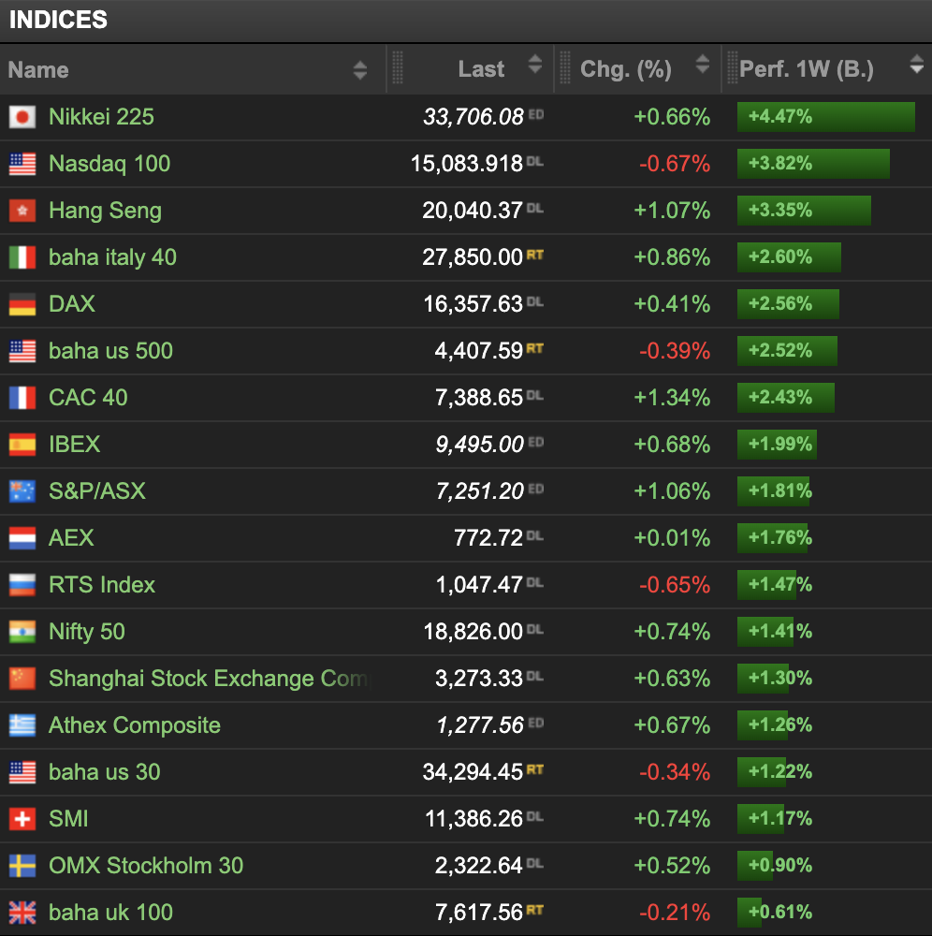Open the OMX Stockholm 30 link
Image resolution: width=932 pixels, height=936 pixels.
146,866
